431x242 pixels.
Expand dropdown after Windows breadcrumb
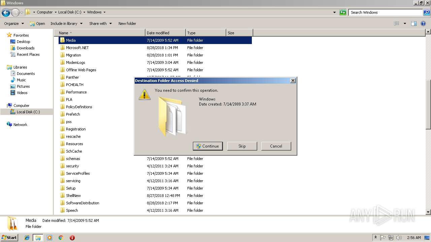pos(105,12)
